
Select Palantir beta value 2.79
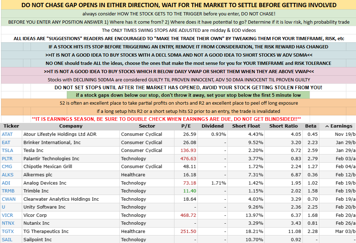pos(313,158)
